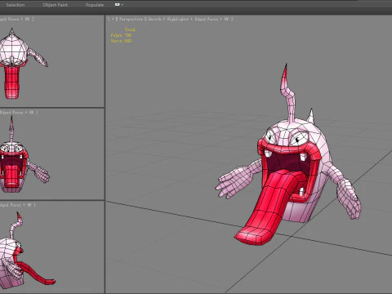Screen dimensions: 392x294
Task: Open the Selection ribbon tab
Action: 16,5
